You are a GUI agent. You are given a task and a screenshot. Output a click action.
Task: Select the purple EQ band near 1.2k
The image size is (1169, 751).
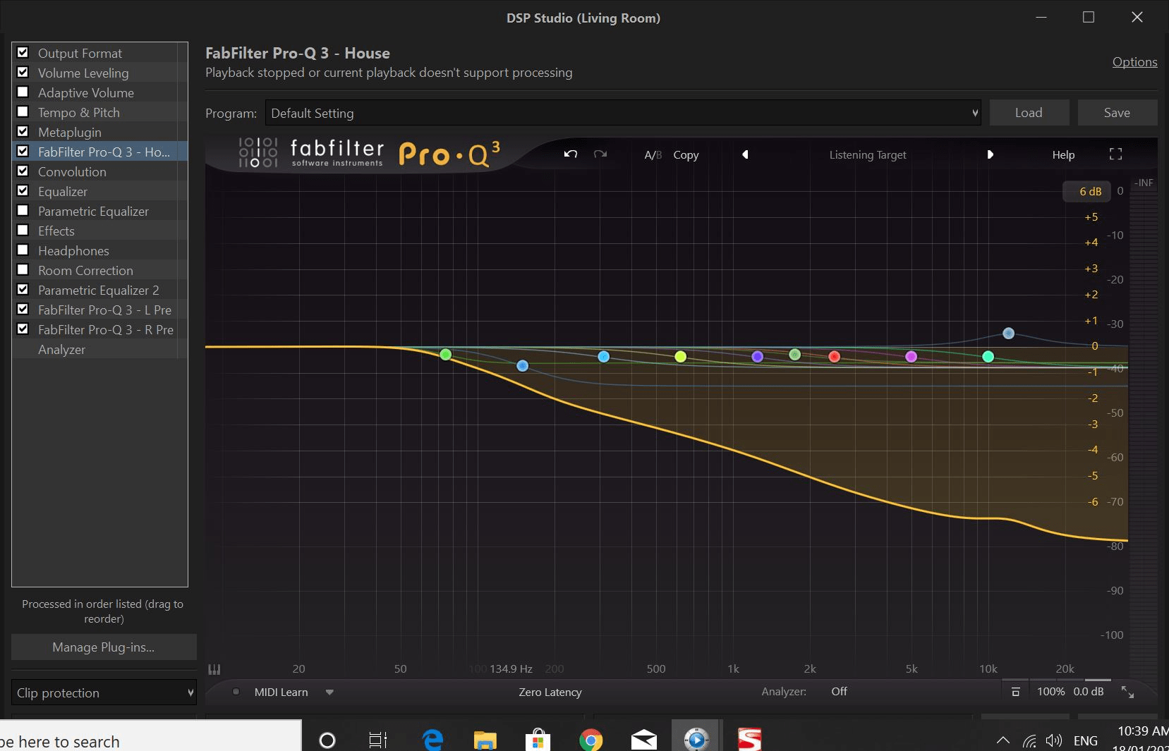757,357
